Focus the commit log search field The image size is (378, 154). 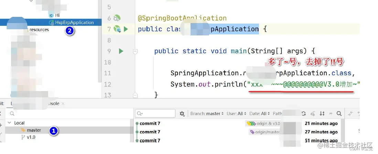click(155, 113)
